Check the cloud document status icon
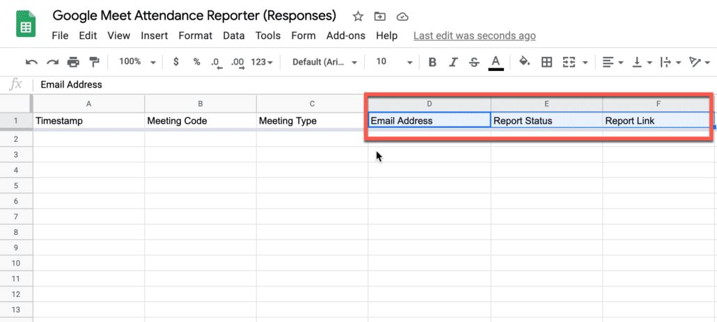The height and width of the screenshot is (322, 717). pyautogui.click(x=402, y=17)
